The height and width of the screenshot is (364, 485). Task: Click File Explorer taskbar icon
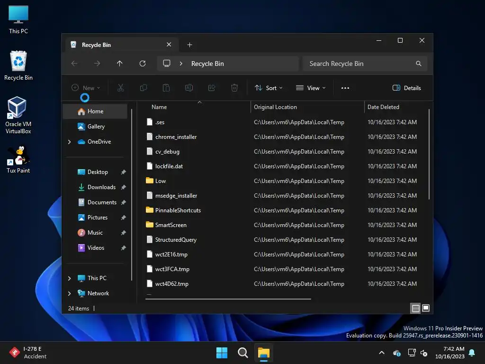coord(264,353)
